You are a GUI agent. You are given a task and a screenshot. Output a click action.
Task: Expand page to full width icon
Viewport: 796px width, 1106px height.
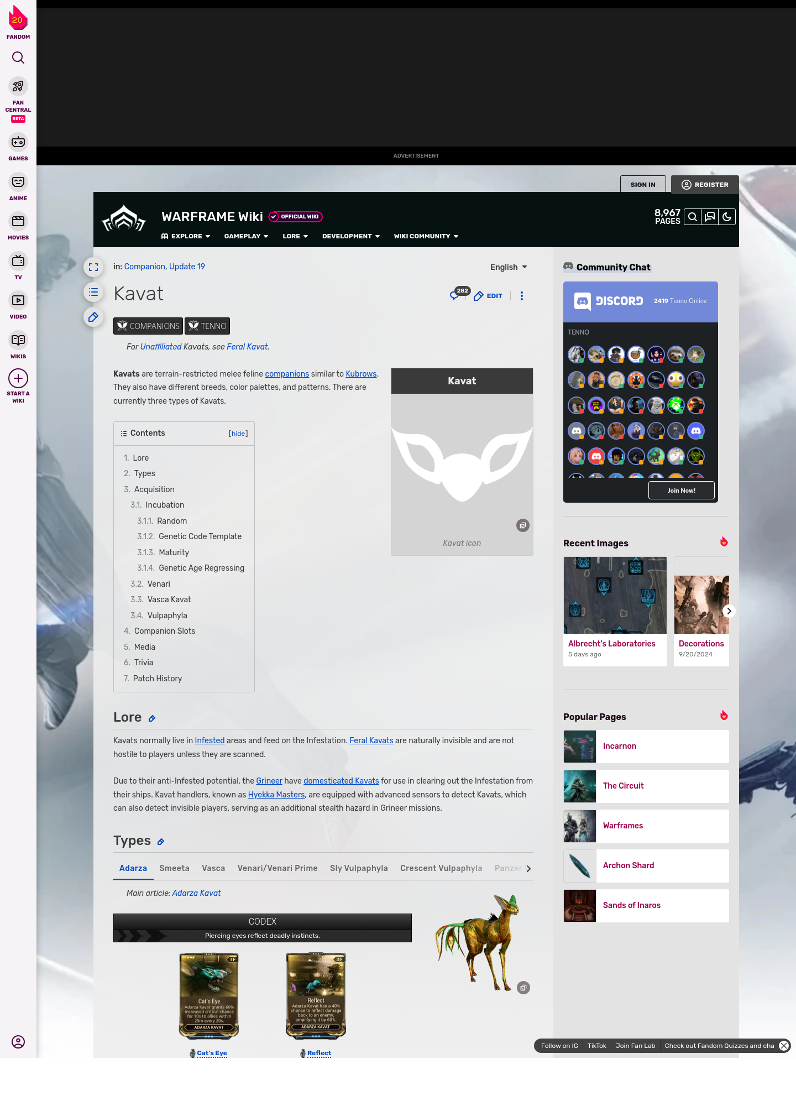point(93,267)
